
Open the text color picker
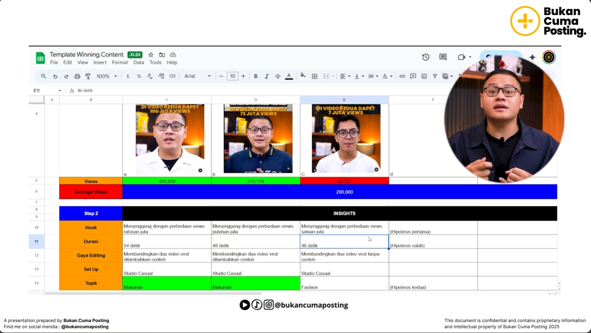[x=289, y=76]
